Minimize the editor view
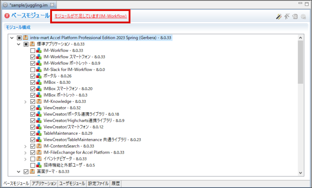 click(300, 3)
